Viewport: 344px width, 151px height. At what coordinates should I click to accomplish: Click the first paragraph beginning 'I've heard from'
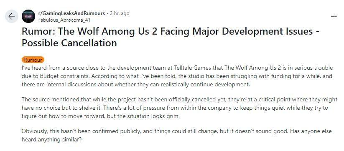[177, 76]
